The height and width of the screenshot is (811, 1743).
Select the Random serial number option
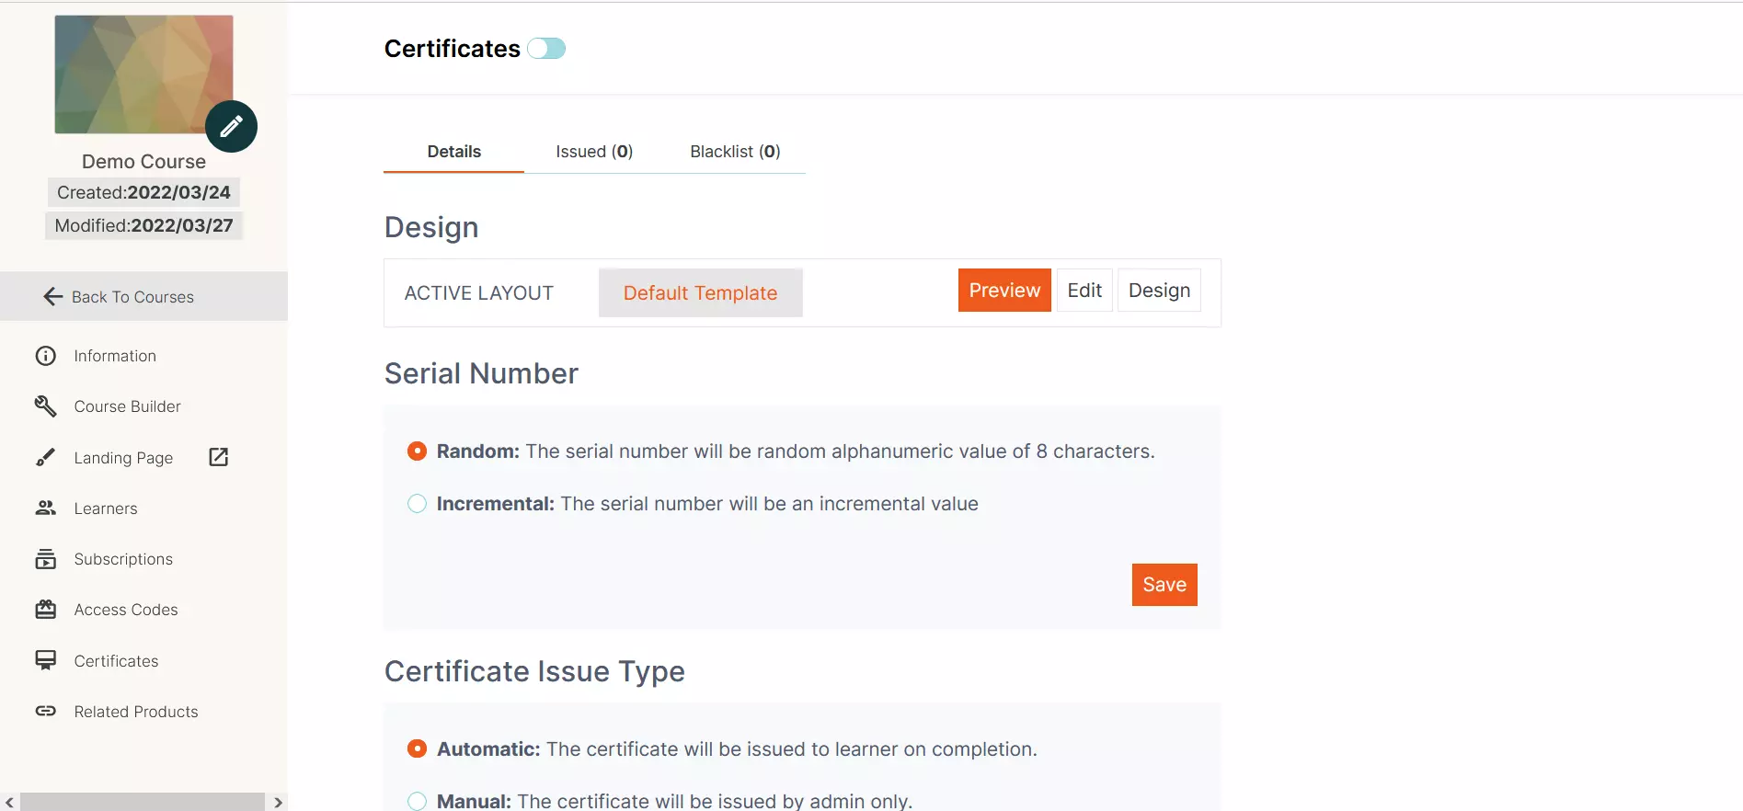point(417,451)
